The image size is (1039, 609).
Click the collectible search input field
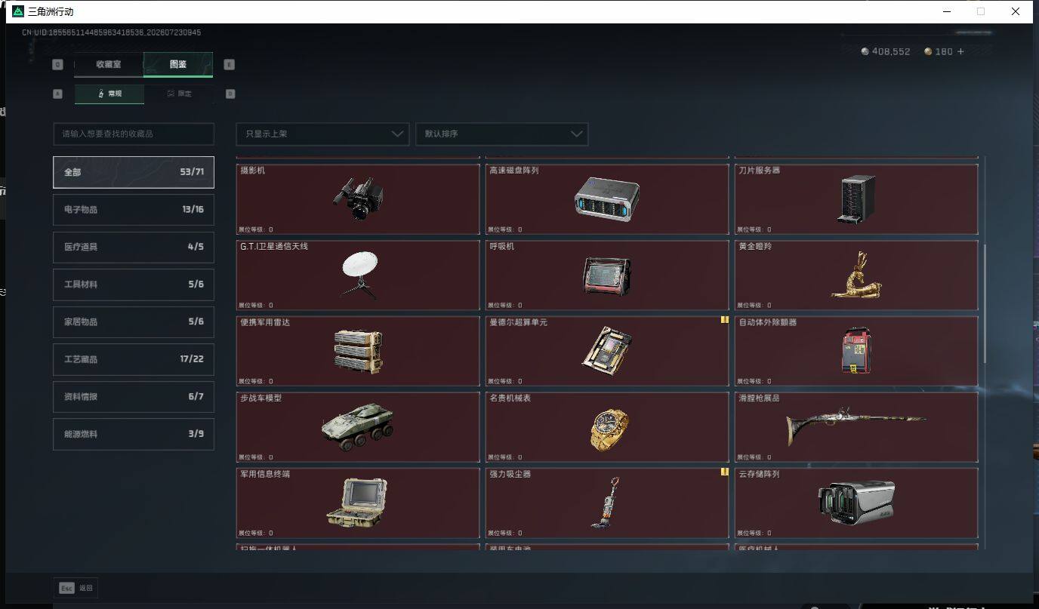(x=134, y=134)
